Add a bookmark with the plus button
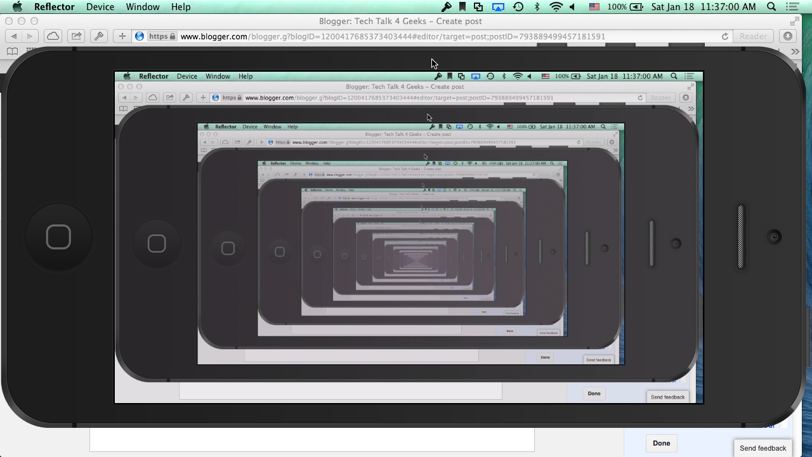Image resolution: width=812 pixels, height=457 pixels. (122, 36)
